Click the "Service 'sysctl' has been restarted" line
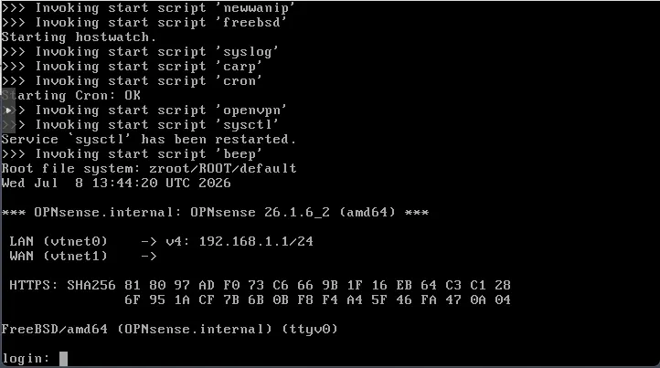The image size is (660, 368). click(149, 139)
